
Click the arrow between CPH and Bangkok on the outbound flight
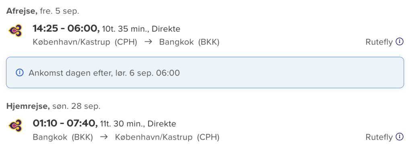coord(148,42)
